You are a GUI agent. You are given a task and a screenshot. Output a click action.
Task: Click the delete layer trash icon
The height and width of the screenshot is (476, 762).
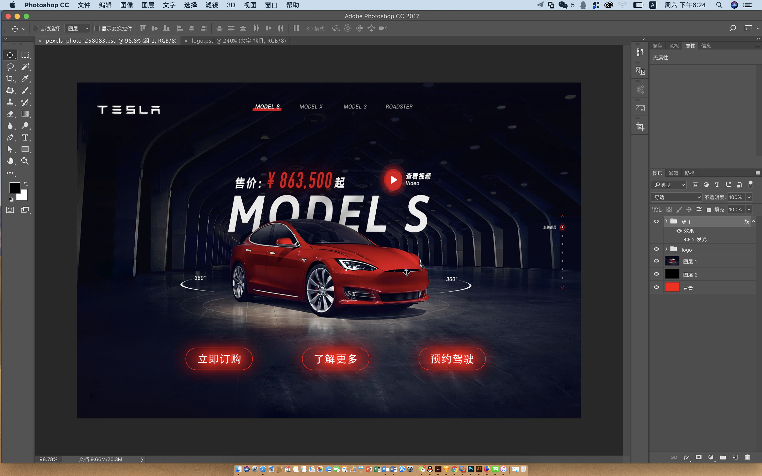coord(747,457)
